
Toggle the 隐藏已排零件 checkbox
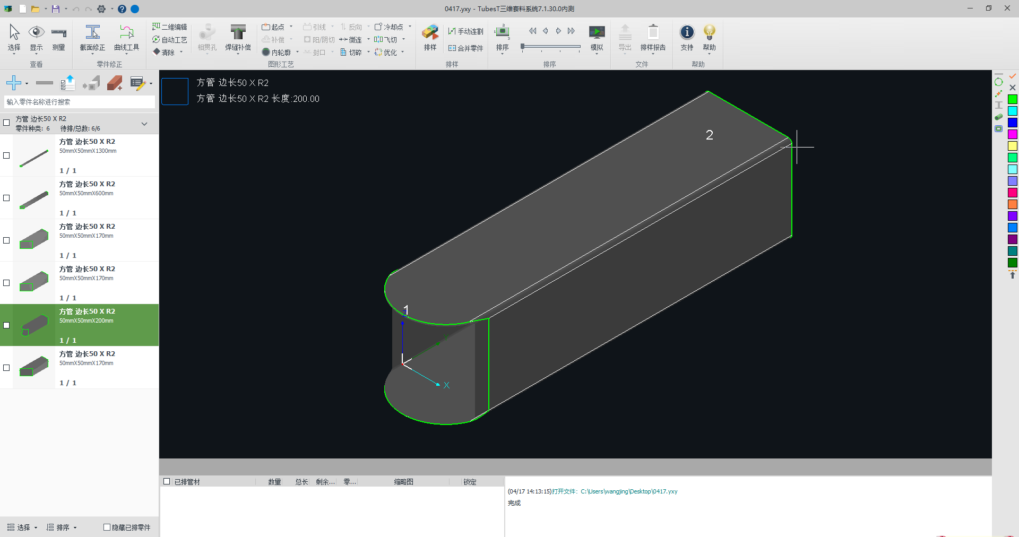(x=107, y=527)
